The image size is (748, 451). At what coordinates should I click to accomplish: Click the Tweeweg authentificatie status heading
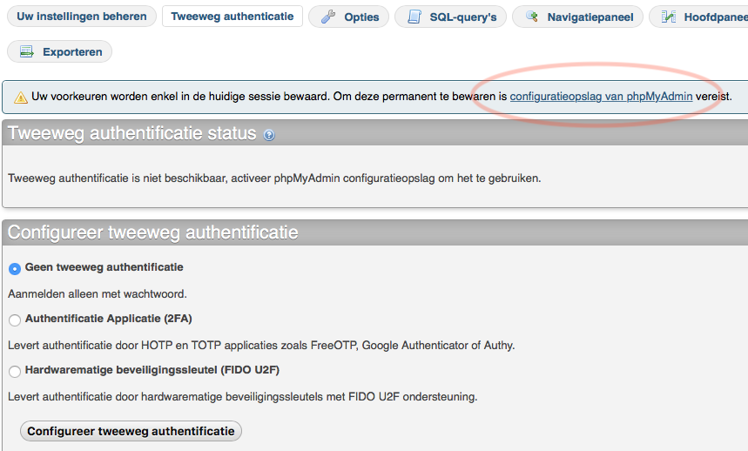[x=131, y=134]
